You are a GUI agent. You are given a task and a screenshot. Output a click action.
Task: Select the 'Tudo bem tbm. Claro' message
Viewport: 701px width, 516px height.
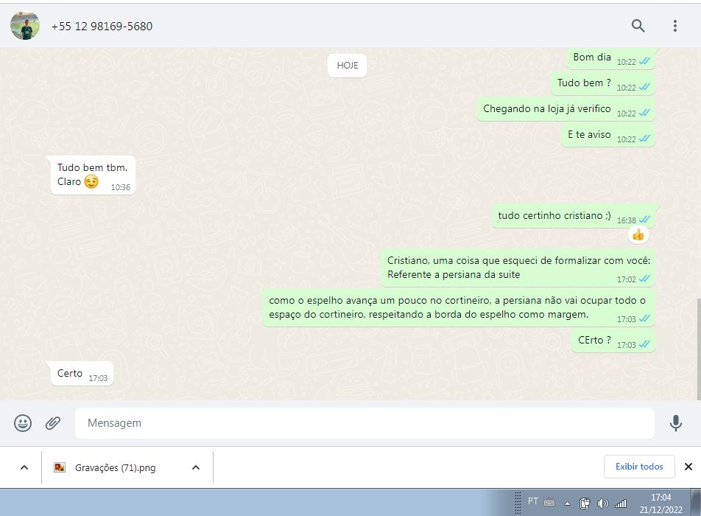[x=93, y=175]
